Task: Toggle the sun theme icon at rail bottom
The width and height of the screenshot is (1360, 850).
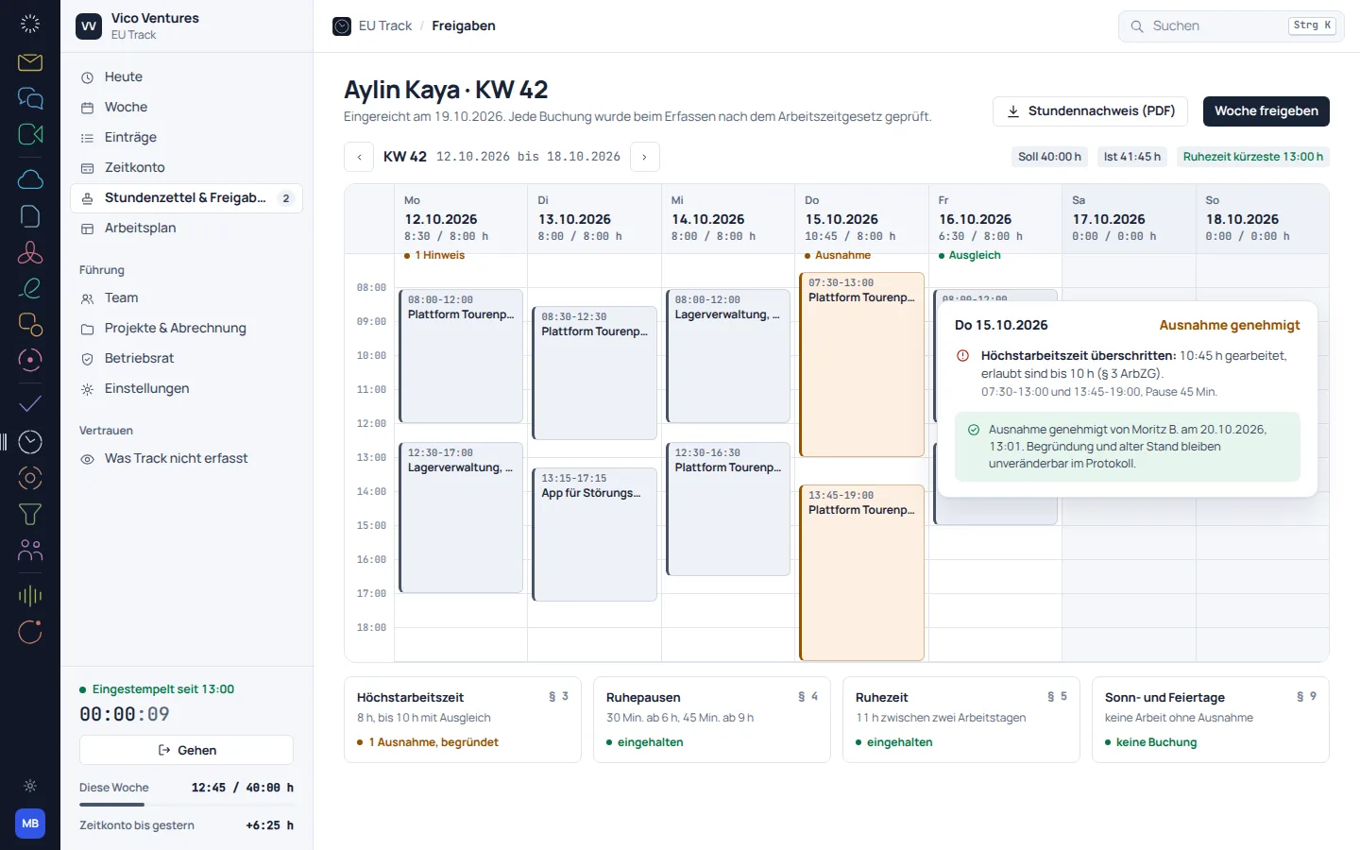Action: 30,786
